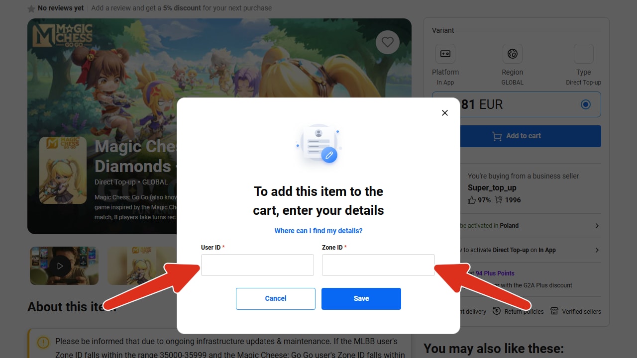Play the video thumbnail

click(60, 266)
